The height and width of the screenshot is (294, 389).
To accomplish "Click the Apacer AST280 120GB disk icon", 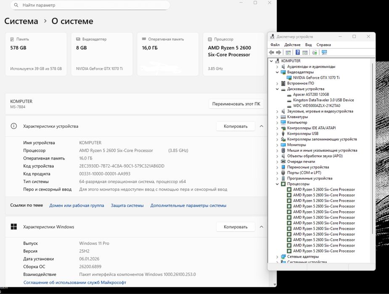I will 289,94.
